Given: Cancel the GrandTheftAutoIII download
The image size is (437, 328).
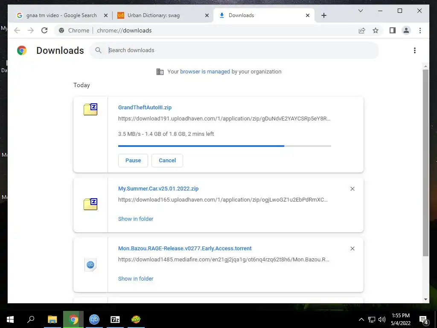Looking at the screenshot, I should pos(167,161).
